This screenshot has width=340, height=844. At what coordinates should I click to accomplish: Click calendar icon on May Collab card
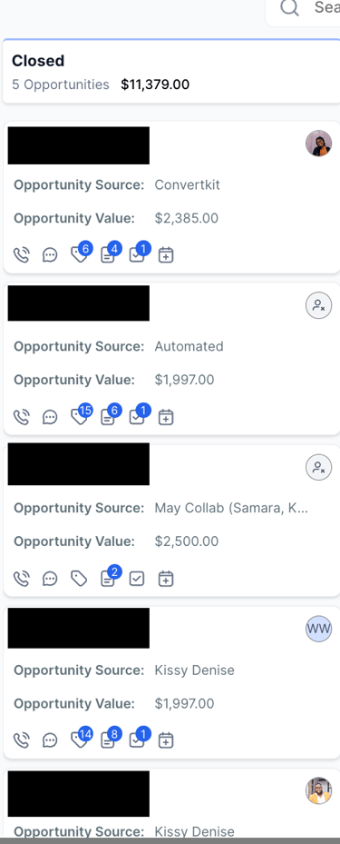coord(166,579)
